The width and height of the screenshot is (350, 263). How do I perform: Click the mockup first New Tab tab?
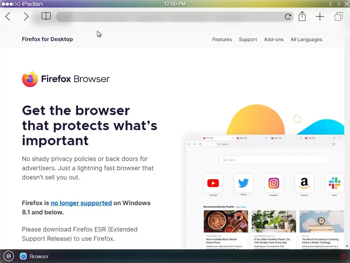218,138
